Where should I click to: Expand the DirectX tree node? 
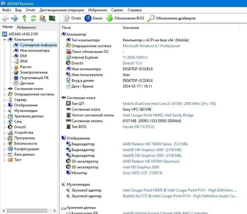pos(5,127)
